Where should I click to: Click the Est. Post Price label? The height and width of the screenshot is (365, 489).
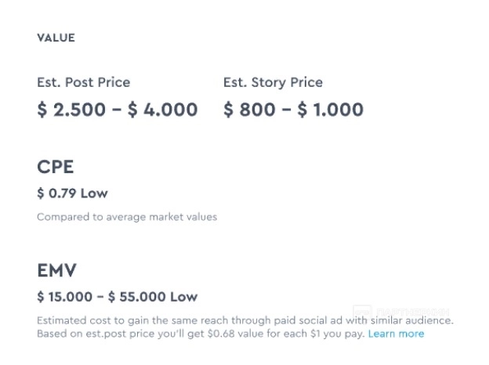[x=84, y=82]
